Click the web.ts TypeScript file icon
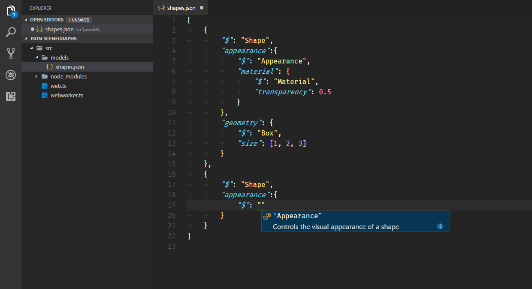The image size is (532, 289). click(x=45, y=86)
